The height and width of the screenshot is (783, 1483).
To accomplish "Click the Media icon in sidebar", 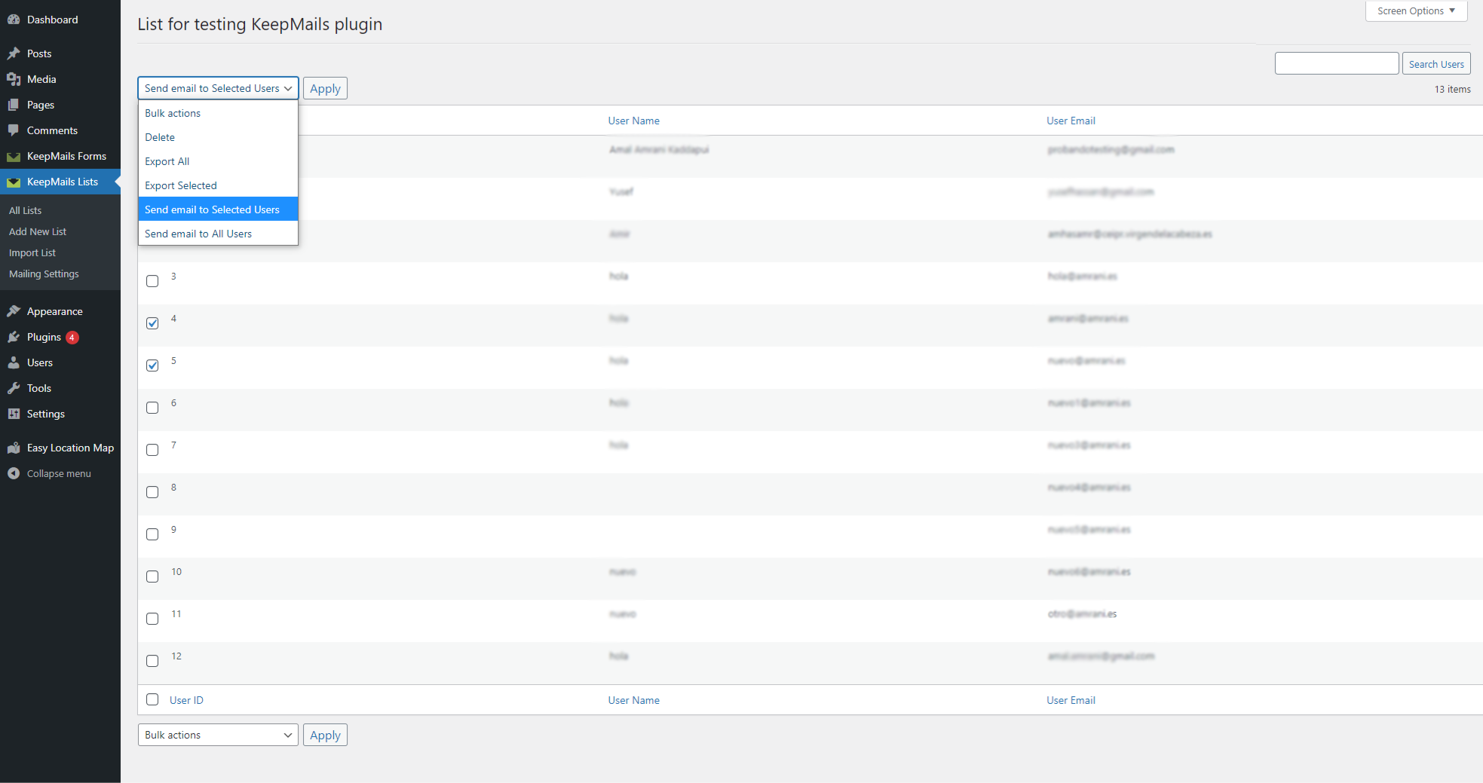I will 14,79.
